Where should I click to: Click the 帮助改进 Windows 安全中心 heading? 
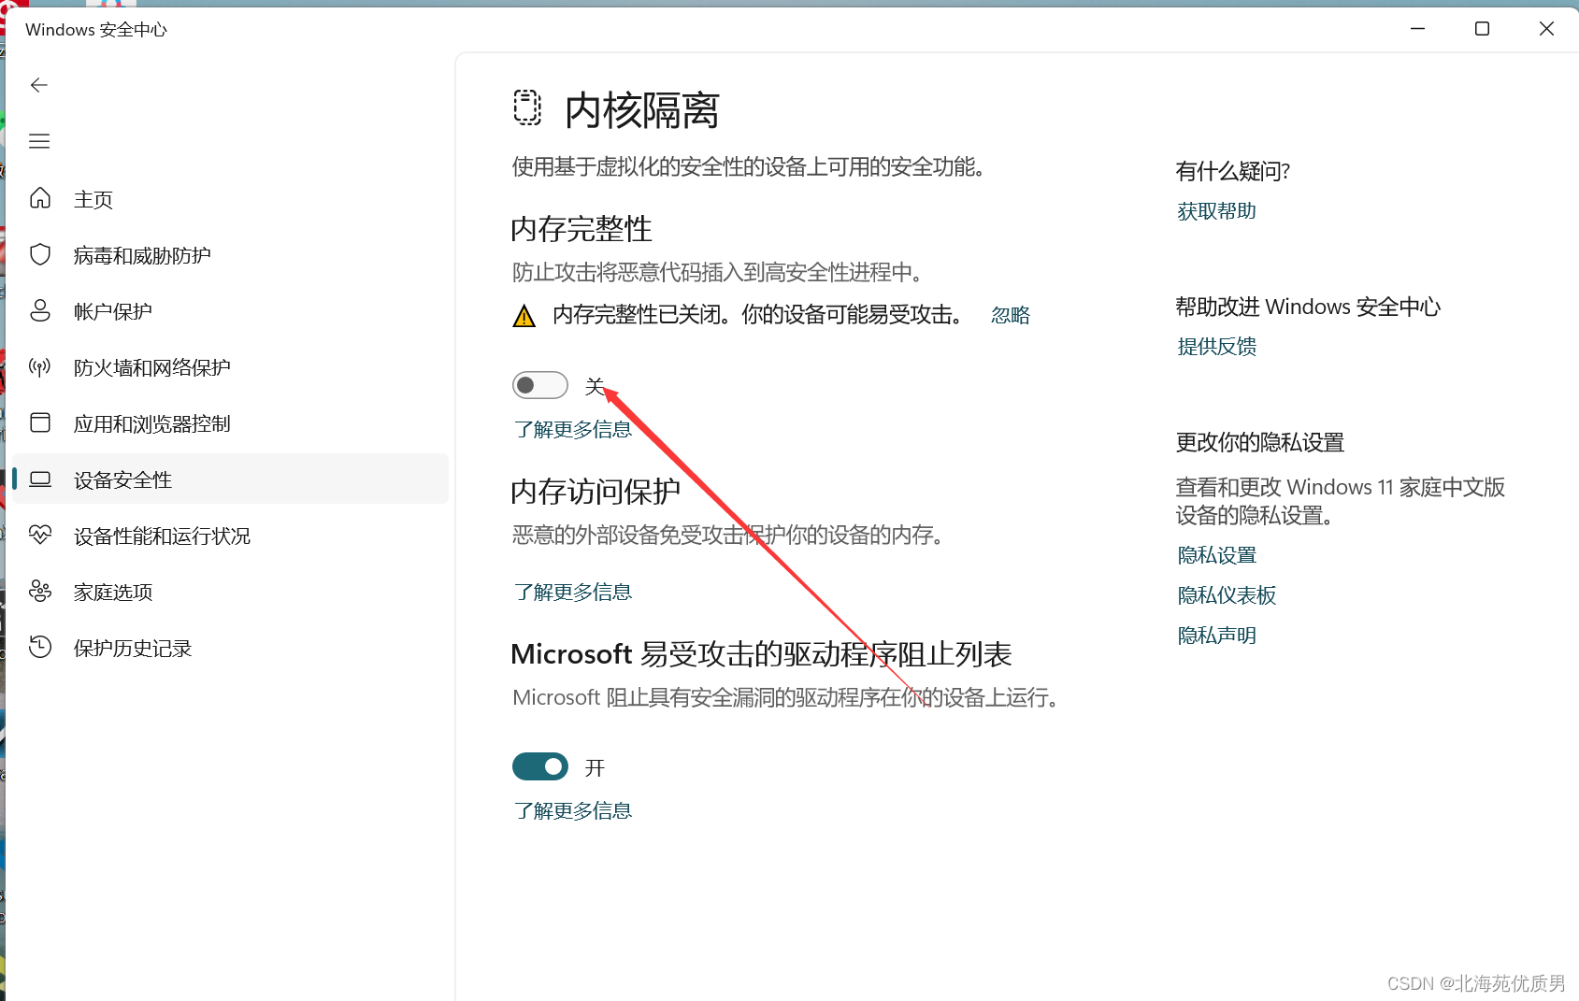coord(1308,307)
